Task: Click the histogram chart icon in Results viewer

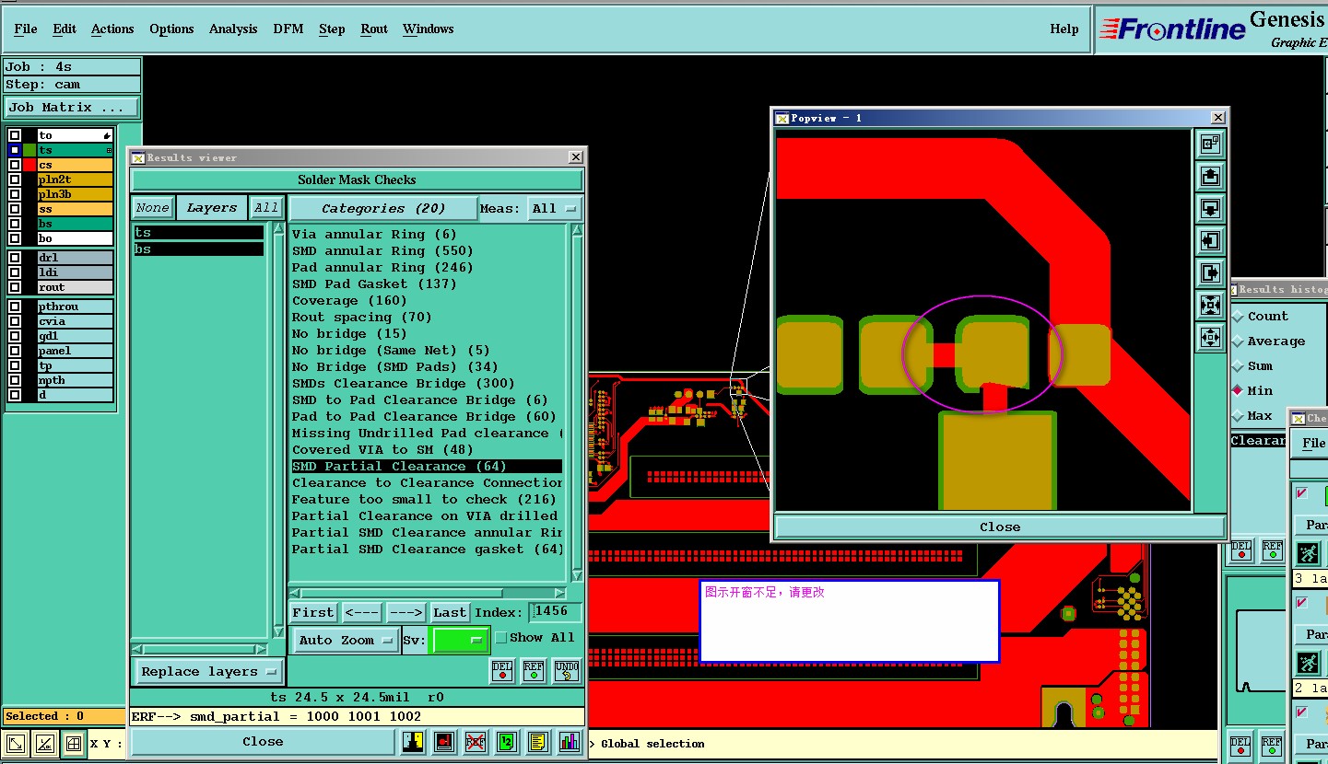Action: (569, 742)
